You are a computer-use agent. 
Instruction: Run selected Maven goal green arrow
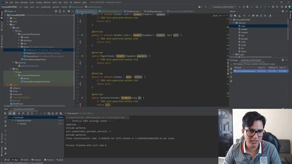pos(249,16)
